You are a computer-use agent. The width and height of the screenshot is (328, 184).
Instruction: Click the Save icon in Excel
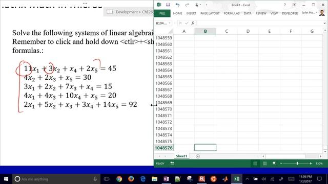click(x=168, y=5)
